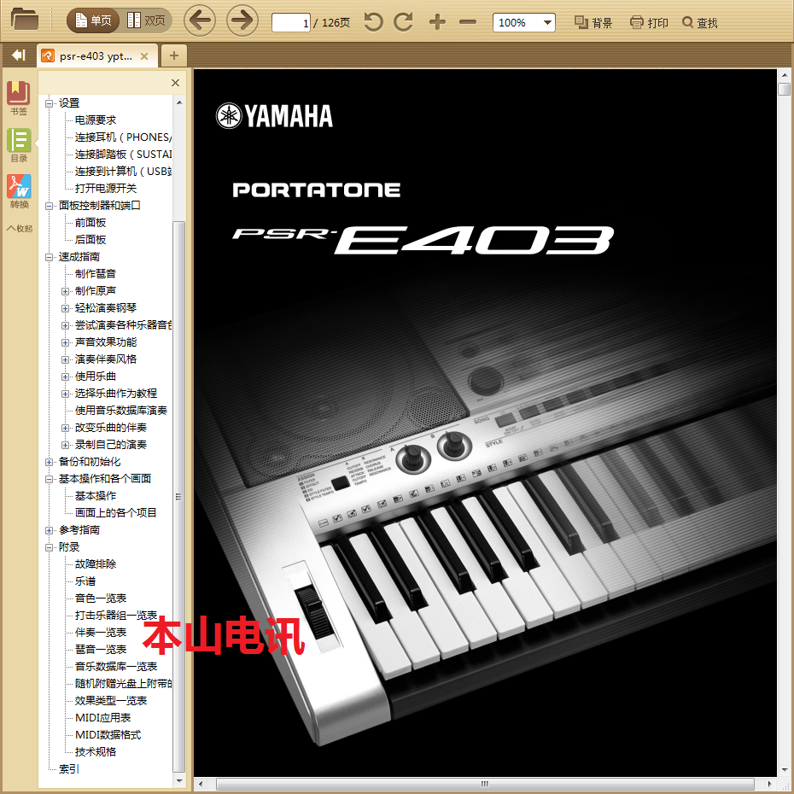794x794 pixels.
Task: Open the 技术规格 outline entry
Action: click(96, 752)
